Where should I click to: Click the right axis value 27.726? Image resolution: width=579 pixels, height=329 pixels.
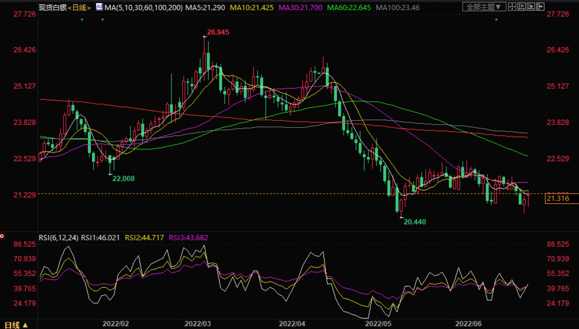point(558,14)
